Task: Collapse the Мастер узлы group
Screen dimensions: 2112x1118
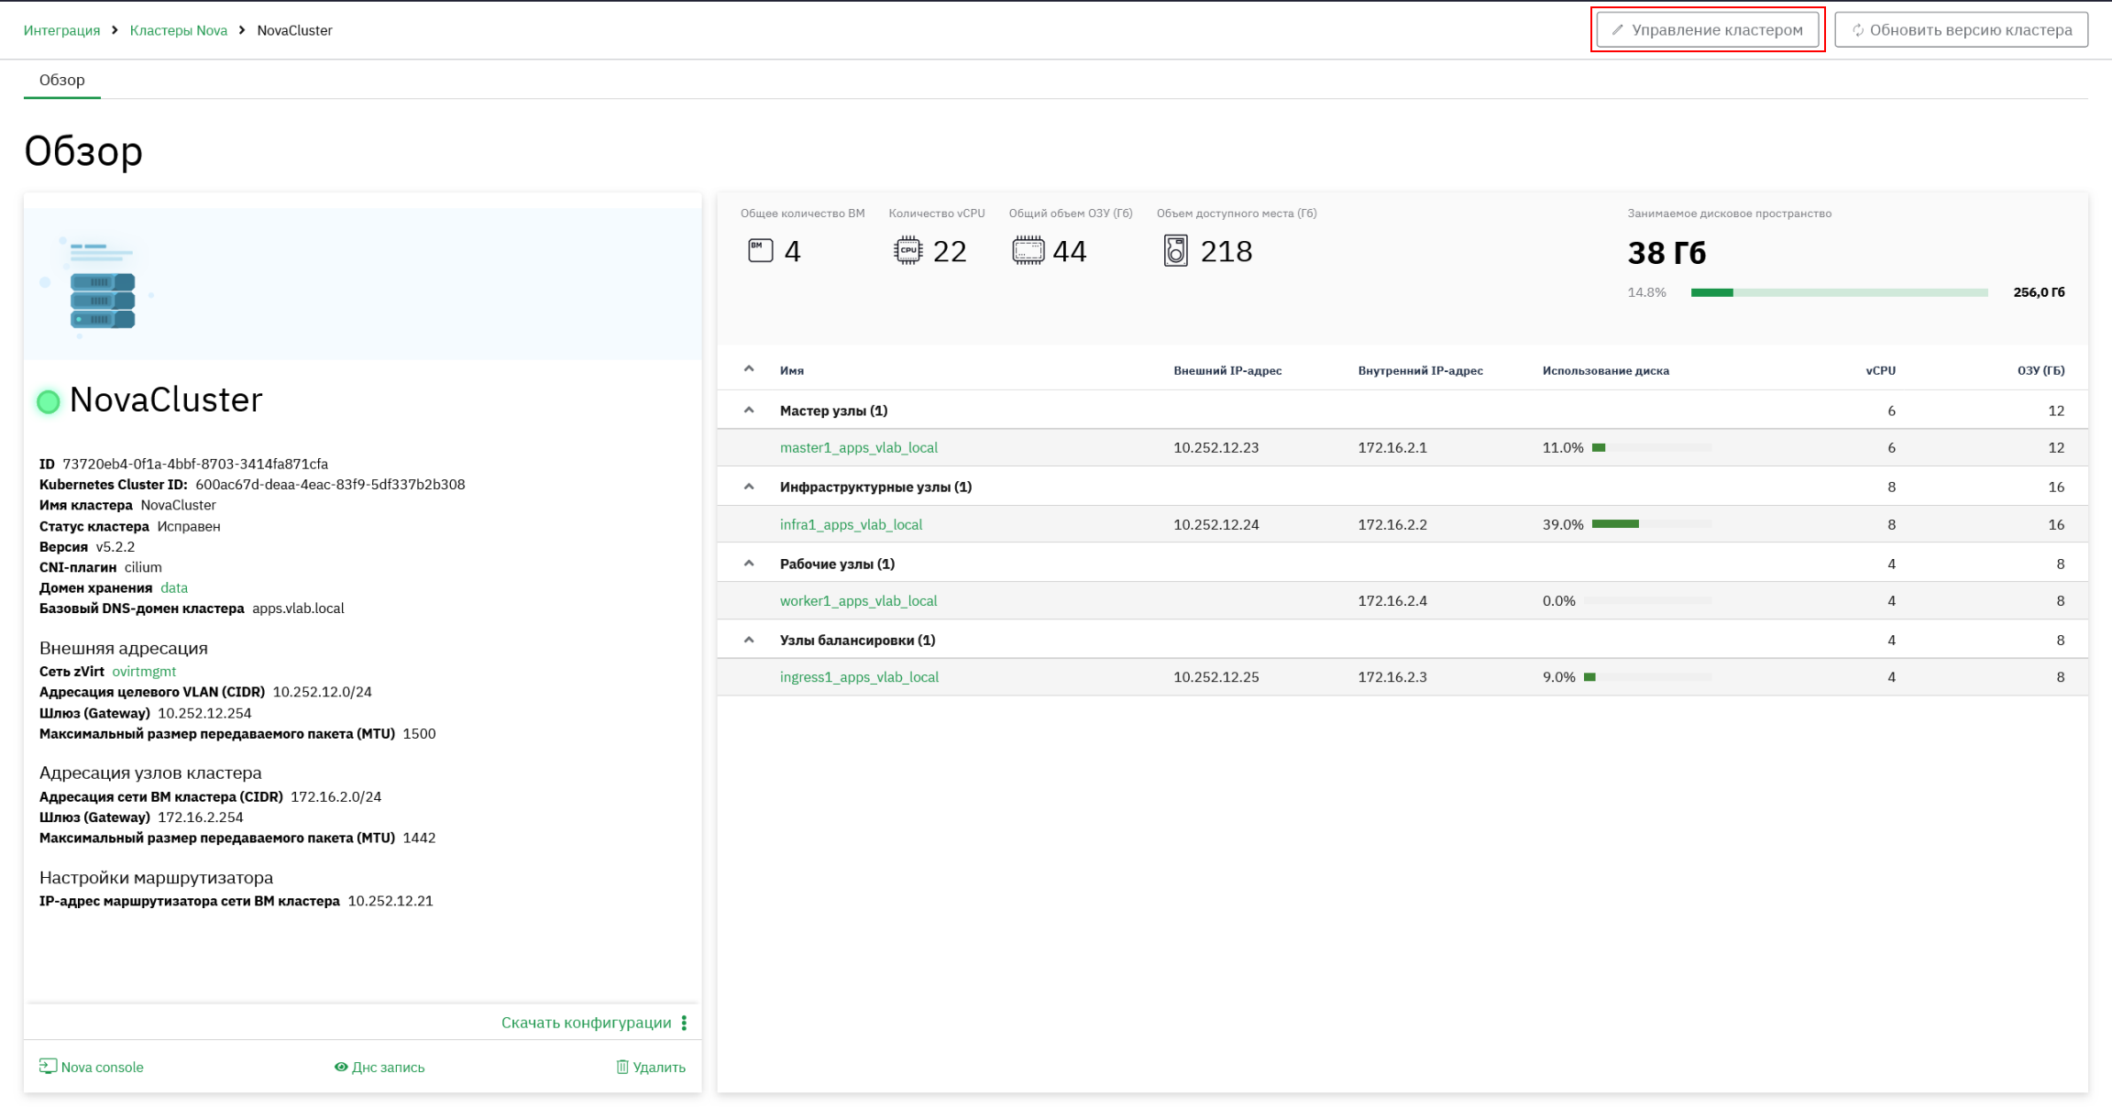Action: coord(749,410)
